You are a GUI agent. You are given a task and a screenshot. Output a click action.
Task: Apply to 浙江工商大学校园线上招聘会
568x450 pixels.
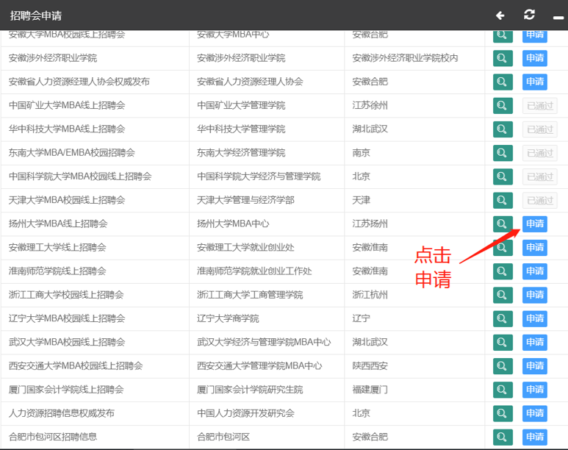tap(535, 295)
